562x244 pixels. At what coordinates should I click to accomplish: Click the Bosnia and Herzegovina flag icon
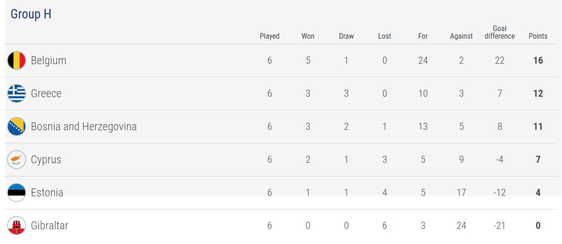(x=17, y=126)
